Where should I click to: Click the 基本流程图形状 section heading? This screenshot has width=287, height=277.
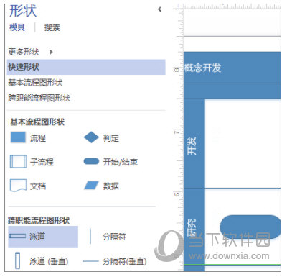(37, 122)
